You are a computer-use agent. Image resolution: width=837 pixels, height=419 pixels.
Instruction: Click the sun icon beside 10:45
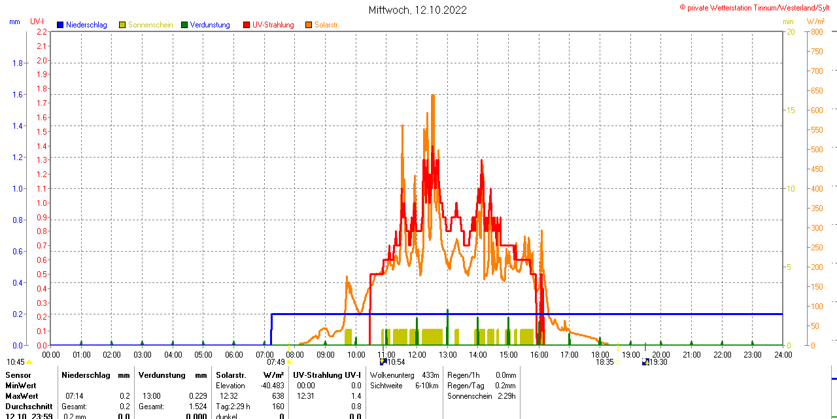(x=29, y=362)
